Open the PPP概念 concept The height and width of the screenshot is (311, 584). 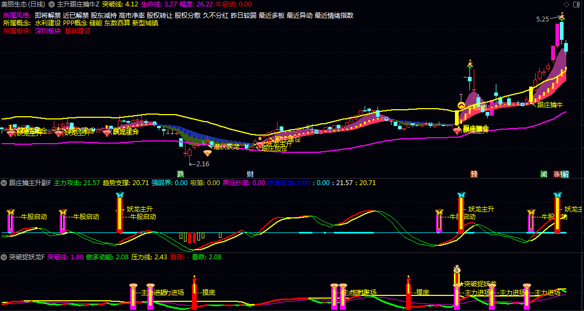point(75,23)
